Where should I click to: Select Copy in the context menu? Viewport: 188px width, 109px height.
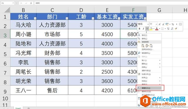click(150, 39)
